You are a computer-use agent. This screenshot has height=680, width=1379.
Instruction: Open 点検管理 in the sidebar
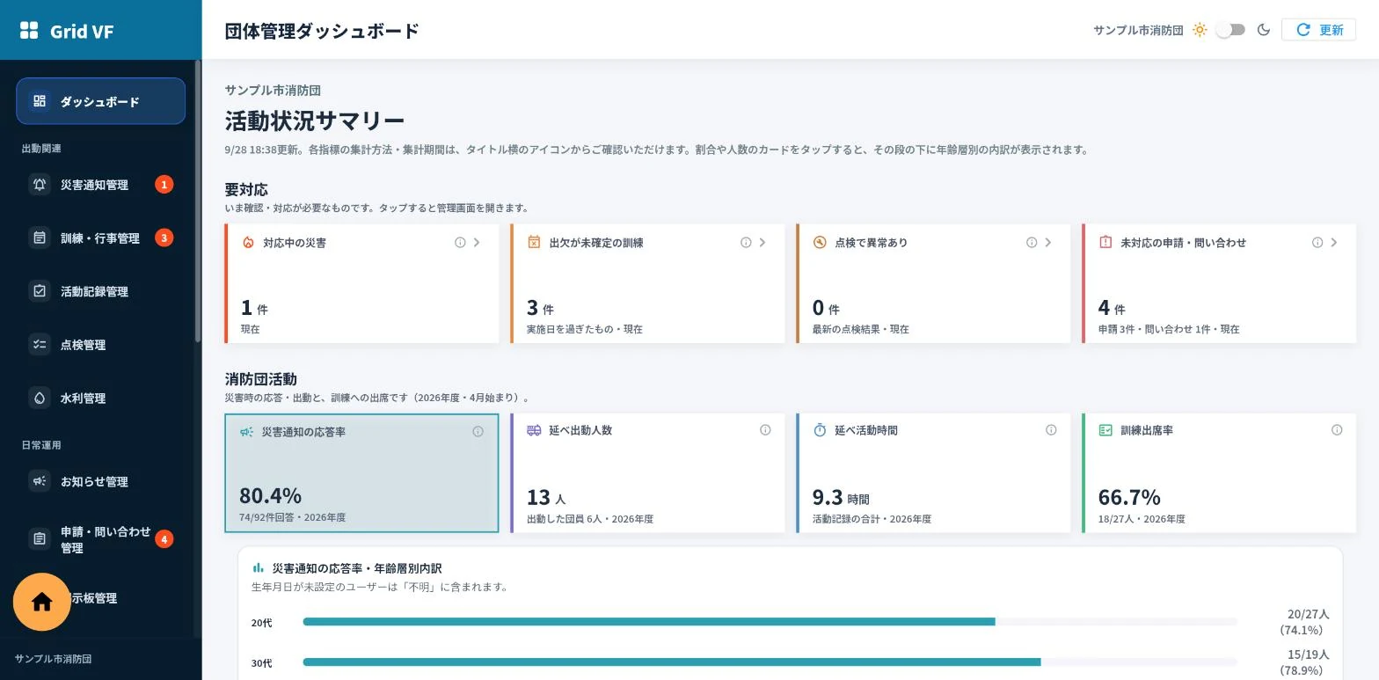(100, 345)
